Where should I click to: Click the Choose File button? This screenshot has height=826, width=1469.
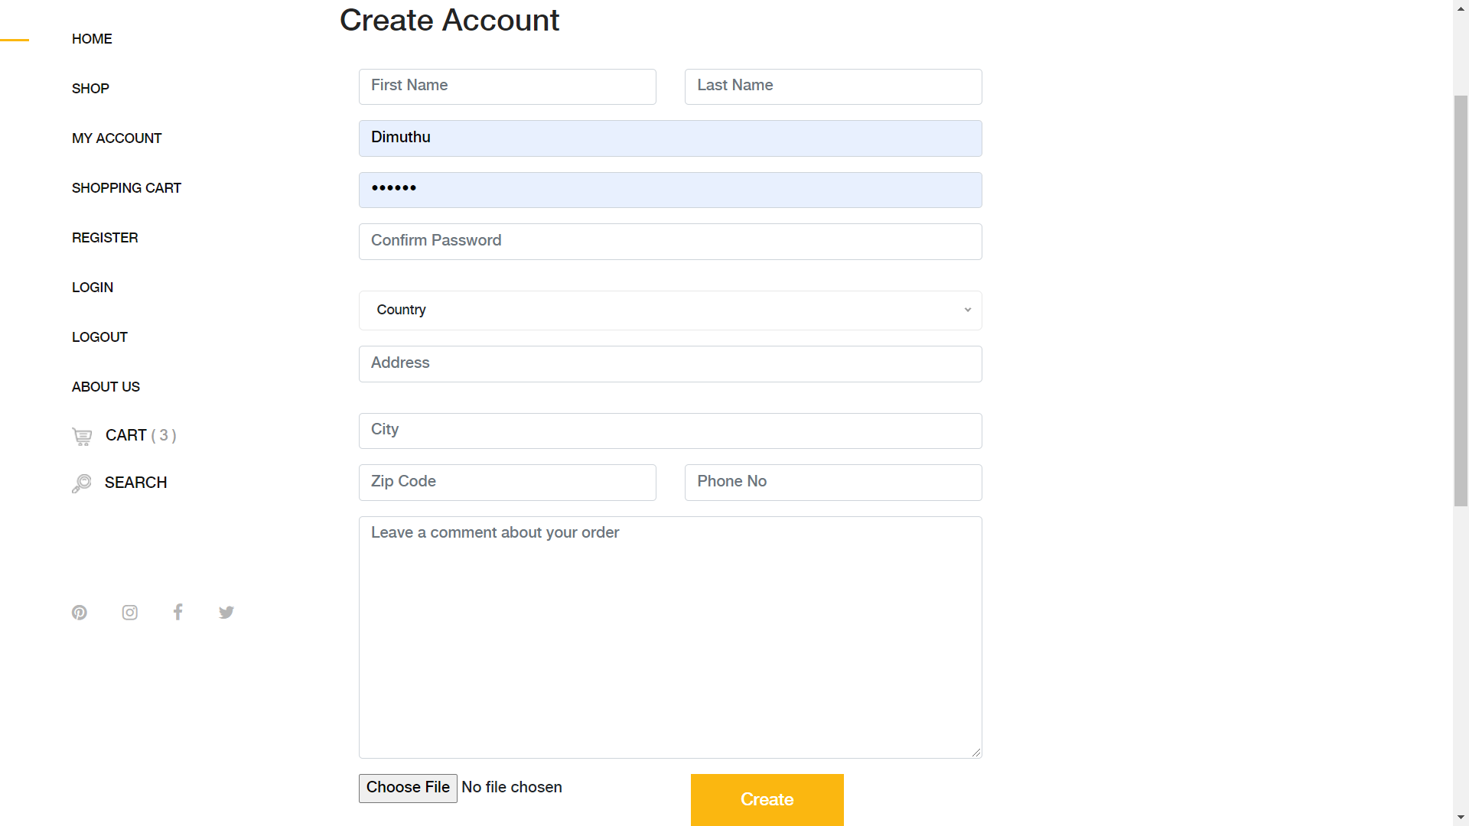point(407,787)
